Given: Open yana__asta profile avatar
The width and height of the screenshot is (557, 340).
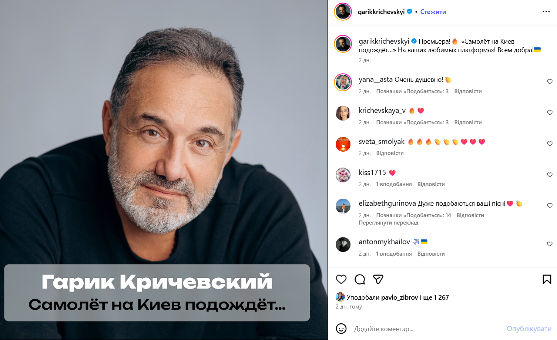Looking at the screenshot, I should 343,82.
